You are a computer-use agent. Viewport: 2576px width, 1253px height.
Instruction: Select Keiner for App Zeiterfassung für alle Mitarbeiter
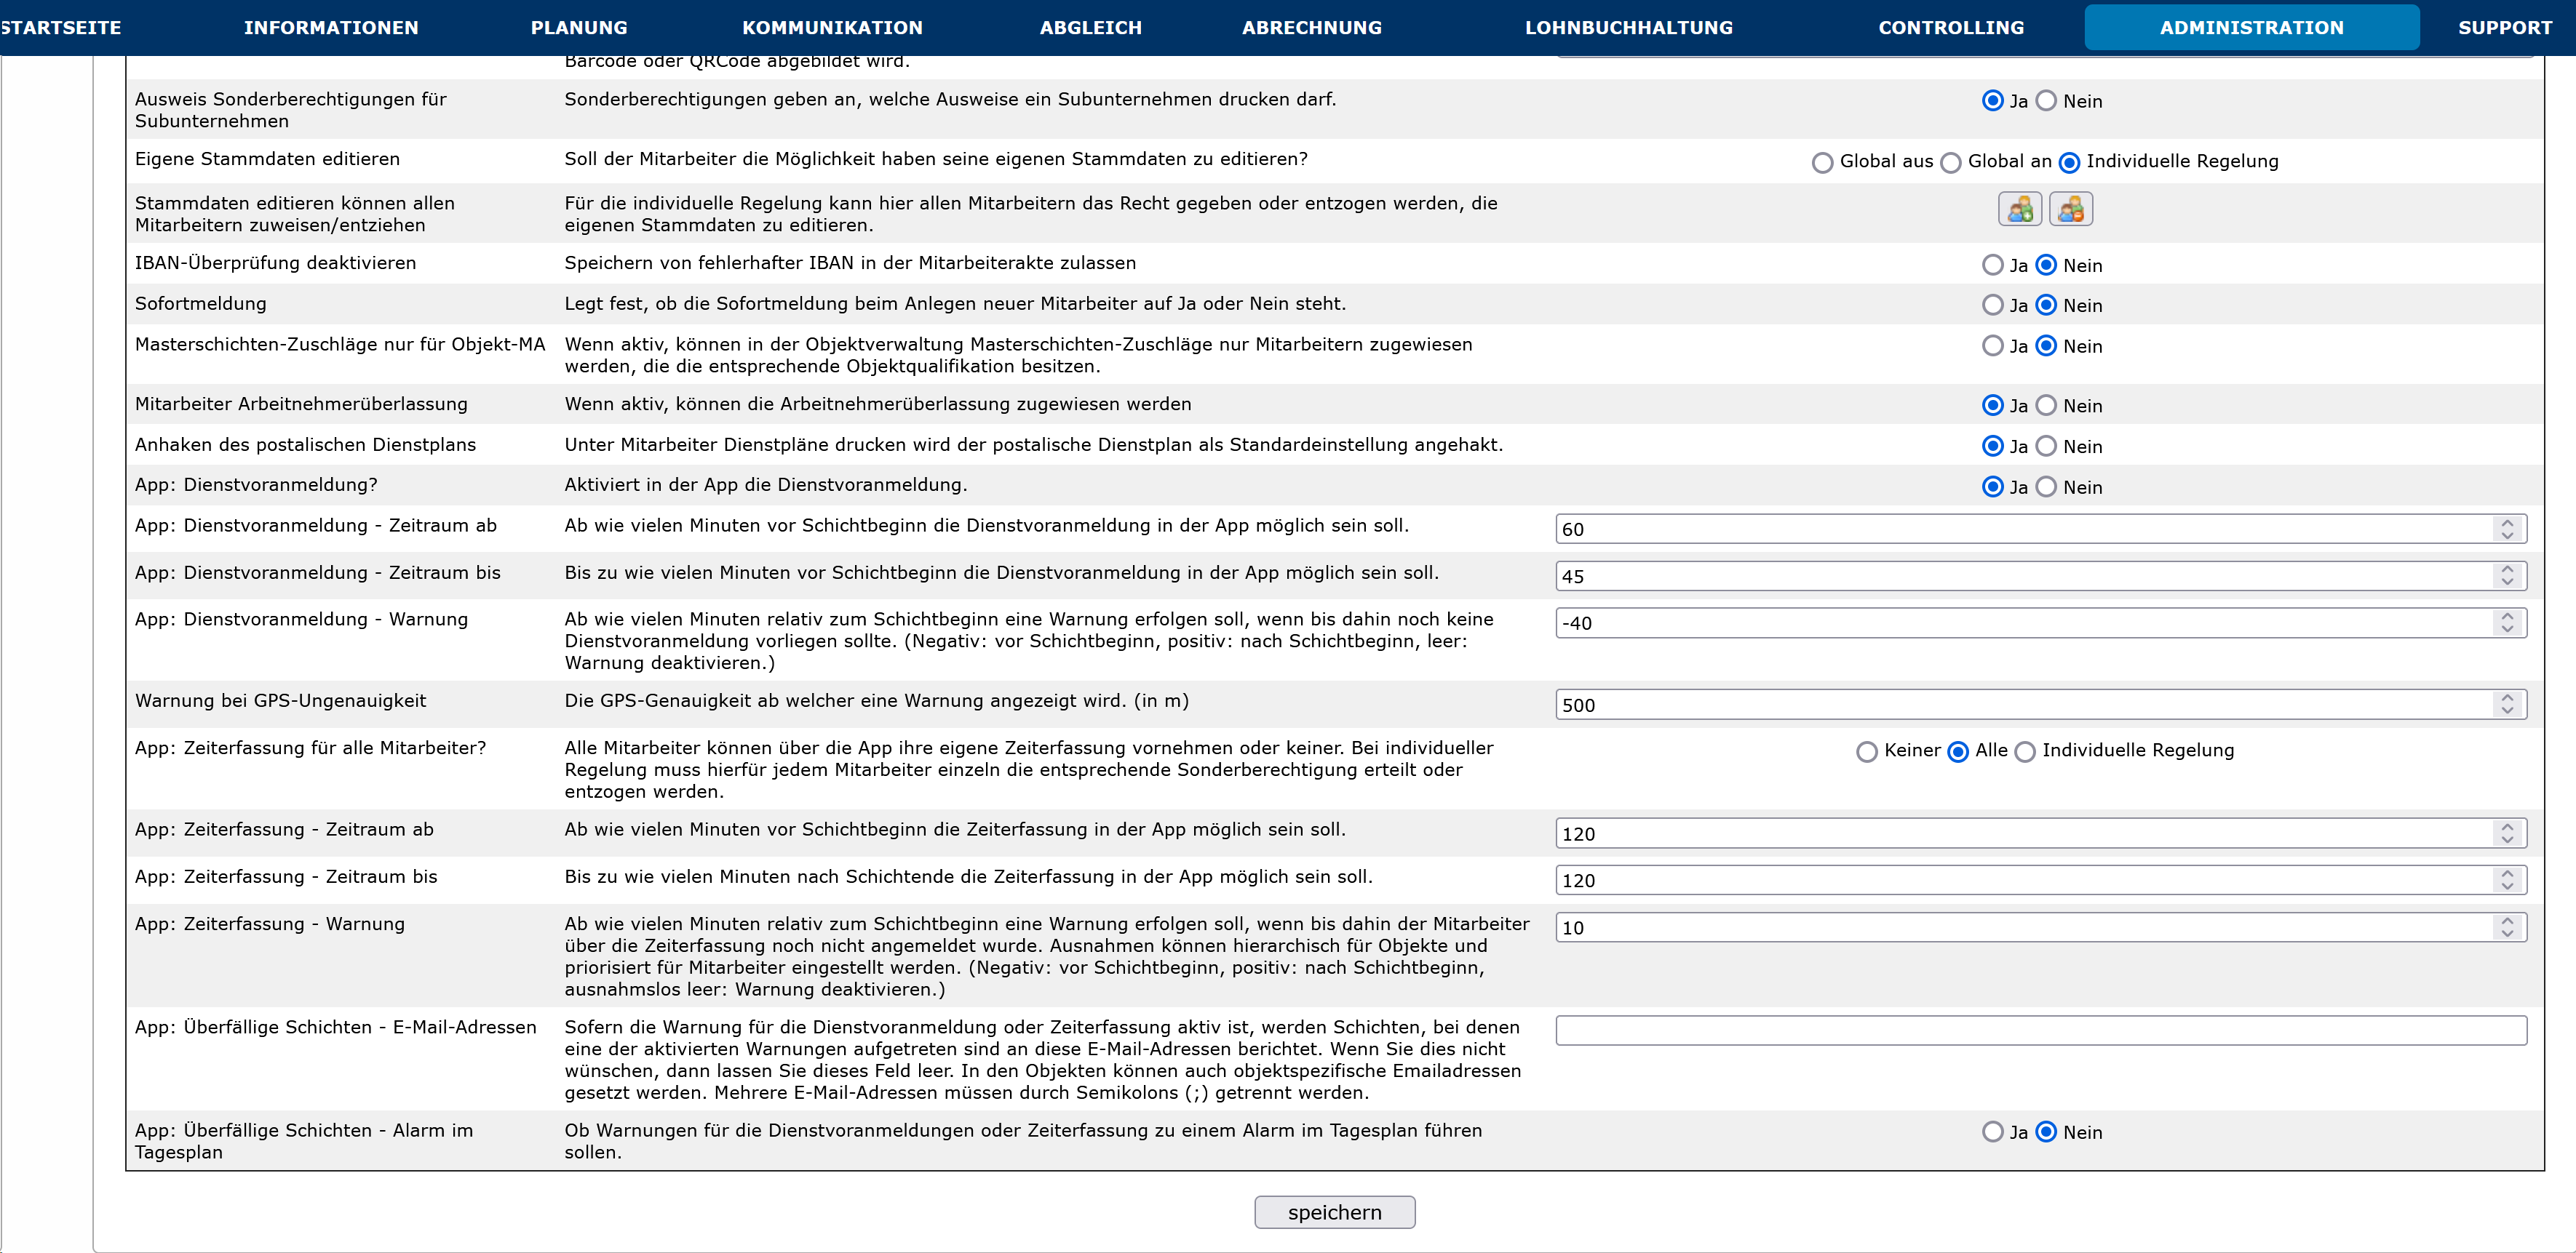click(x=1866, y=751)
